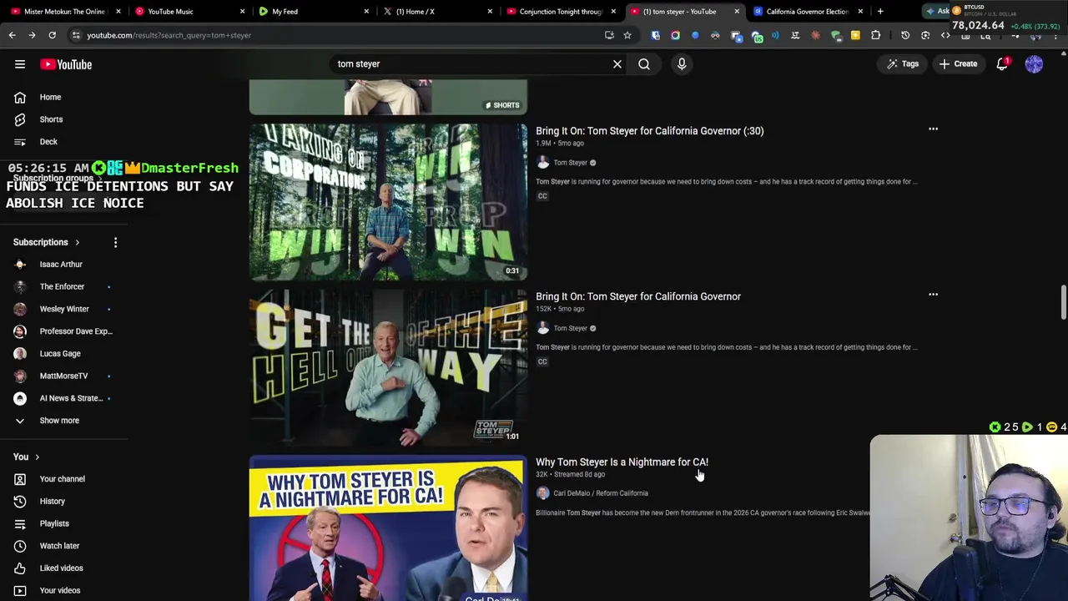
Task: Click the page vertical scrollbar thumb
Action: pos(1064,302)
